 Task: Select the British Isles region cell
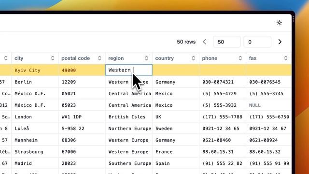pyautogui.click(x=129, y=117)
